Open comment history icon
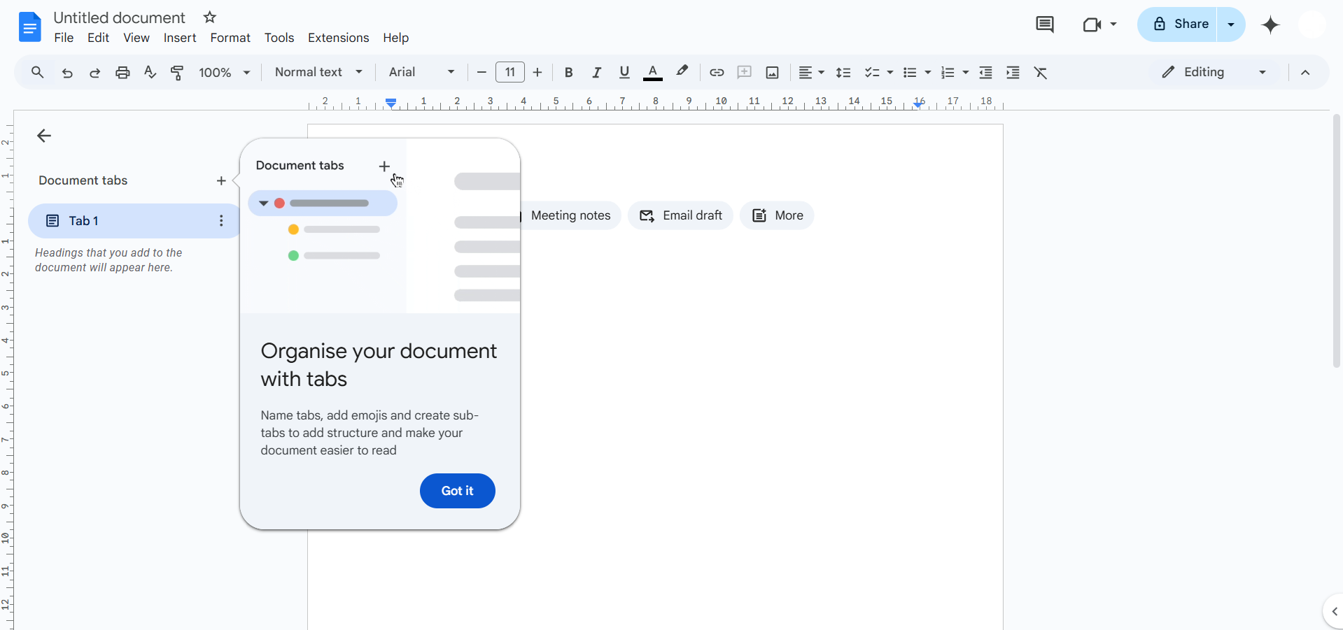The image size is (1343, 630). click(1044, 25)
